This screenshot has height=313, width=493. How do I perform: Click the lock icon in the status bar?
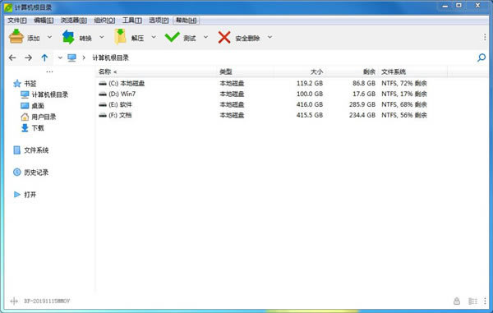click(x=457, y=301)
